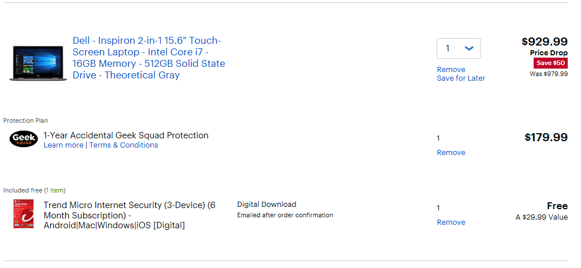Open the Dell Inspiron laptop thumbnail image
Screen dimensions: 581x268
38,63
